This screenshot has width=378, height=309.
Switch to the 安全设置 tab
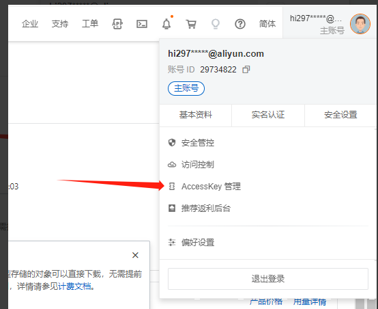(340, 115)
